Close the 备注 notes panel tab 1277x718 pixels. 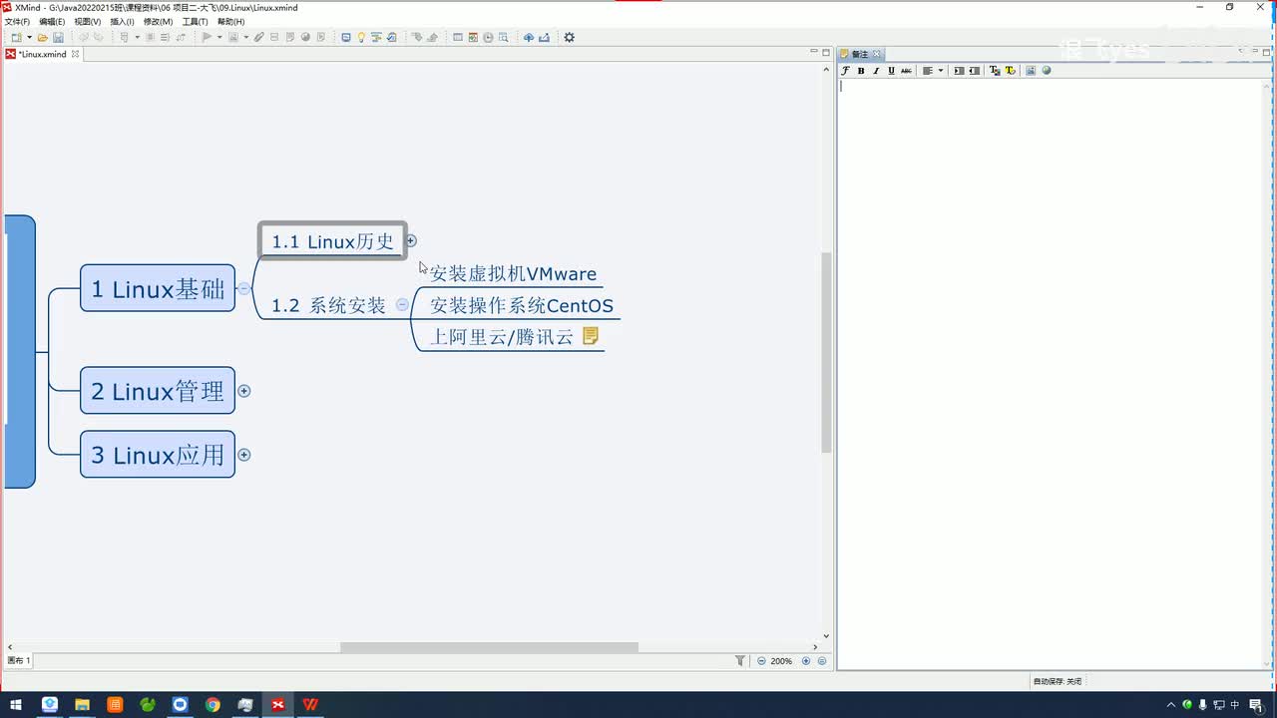(877, 54)
